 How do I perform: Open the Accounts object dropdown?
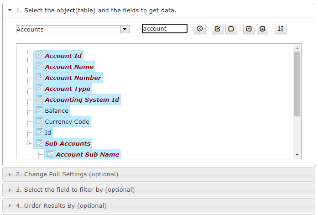click(125, 29)
